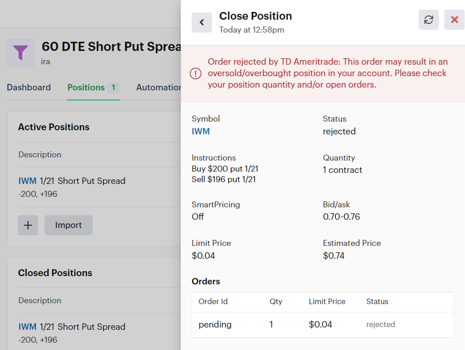Click the Limit Price column header

coord(327,302)
